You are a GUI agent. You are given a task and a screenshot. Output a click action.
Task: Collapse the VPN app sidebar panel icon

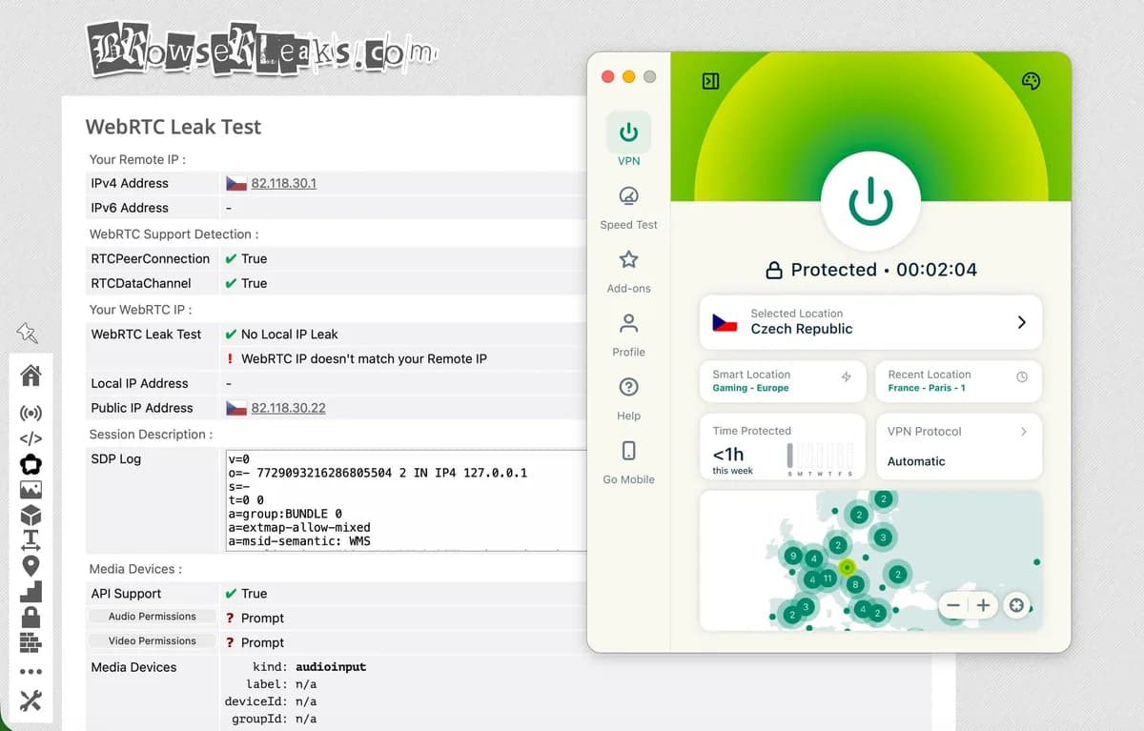coord(710,81)
